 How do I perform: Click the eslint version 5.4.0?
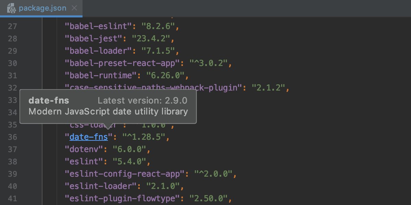point(133,161)
